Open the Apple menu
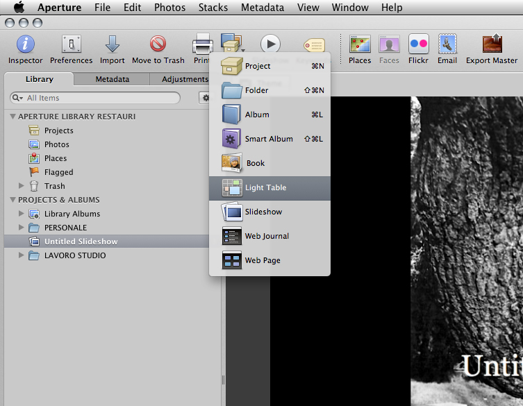The image size is (523, 406). [x=19, y=7]
